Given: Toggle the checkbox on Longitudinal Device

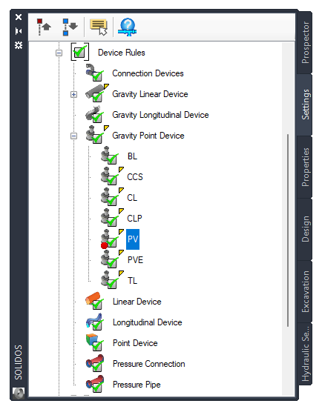Looking at the screenshot, I should click(x=97, y=325).
